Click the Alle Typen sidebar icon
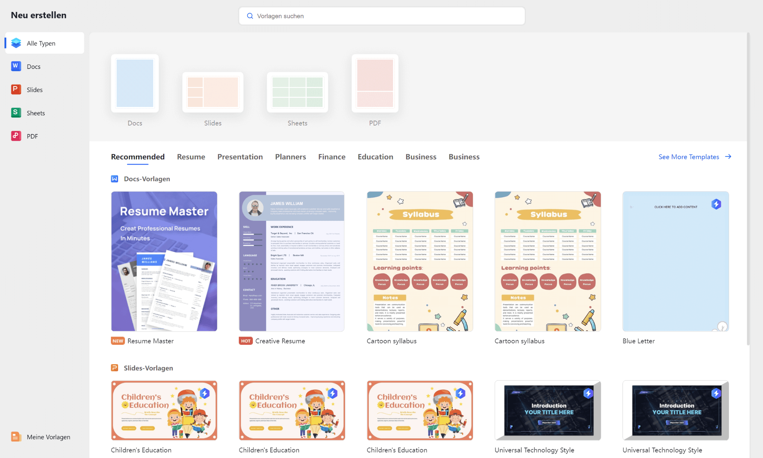Screen dimensions: 763x458 click(x=16, y=43)
